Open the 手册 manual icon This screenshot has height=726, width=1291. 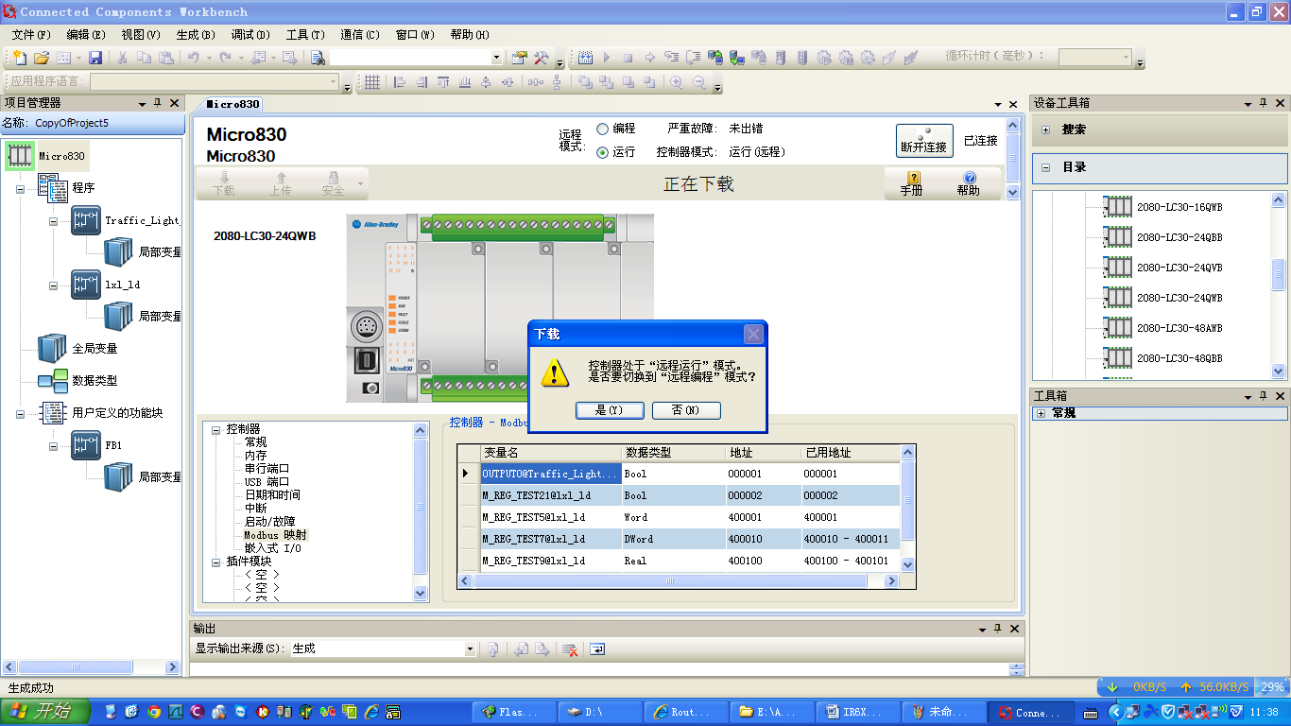912,182
